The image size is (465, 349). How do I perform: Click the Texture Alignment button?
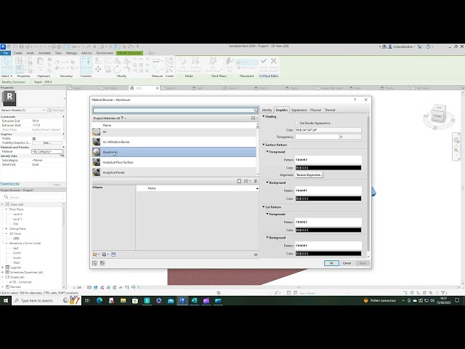(x=309, y=174)
